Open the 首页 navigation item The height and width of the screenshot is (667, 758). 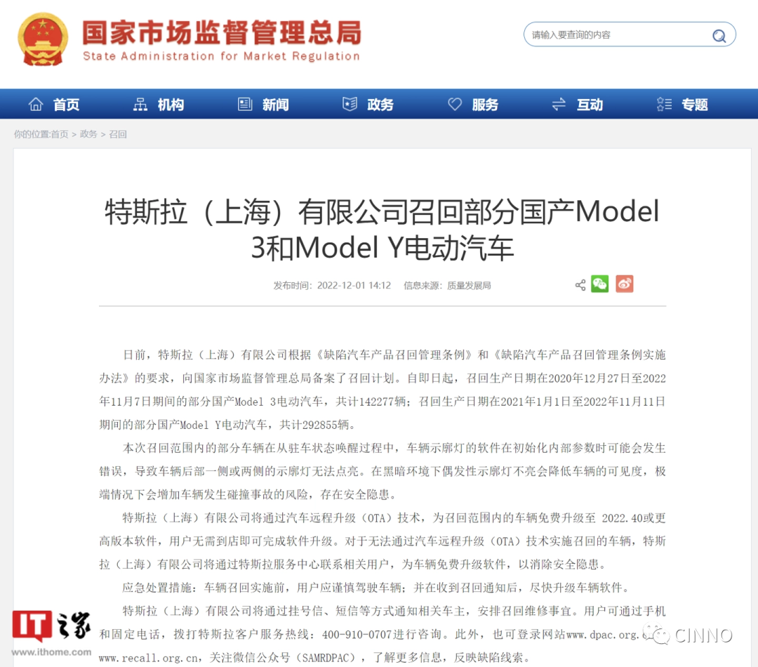click(66, 105)
